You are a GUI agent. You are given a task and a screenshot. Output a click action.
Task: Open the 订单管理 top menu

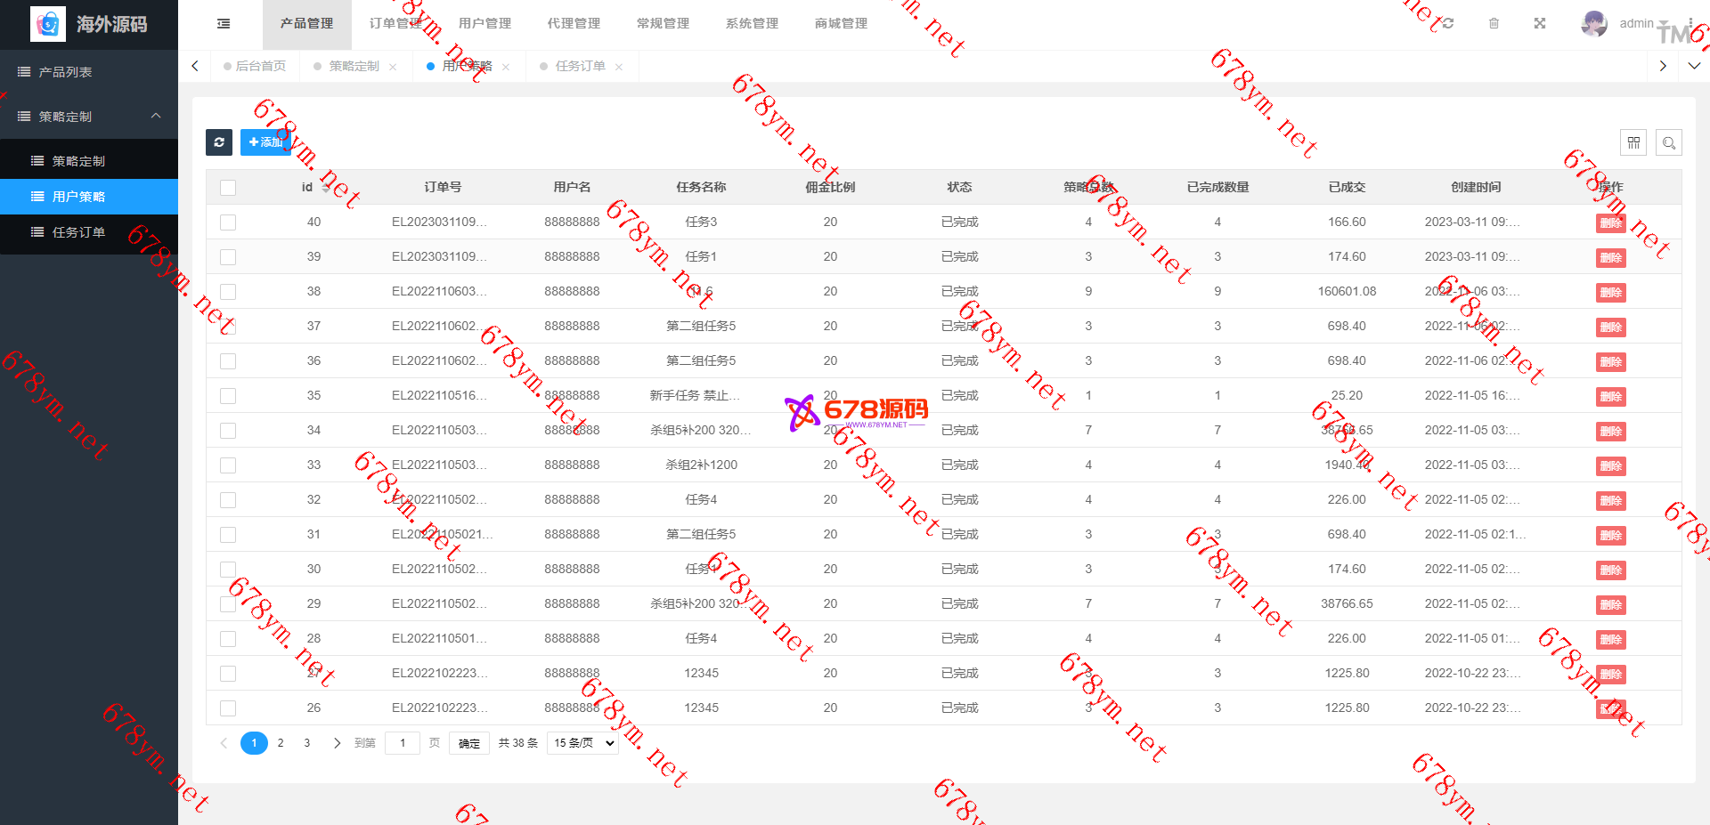395,24
